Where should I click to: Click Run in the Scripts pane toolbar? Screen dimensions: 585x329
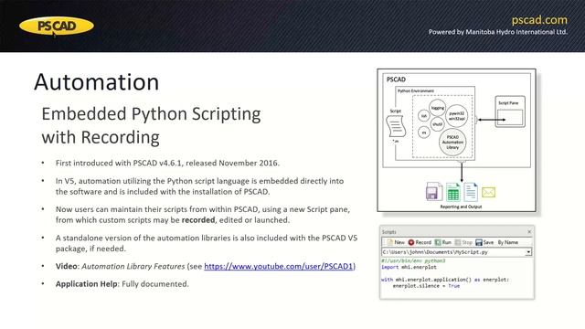coord(443,242)
